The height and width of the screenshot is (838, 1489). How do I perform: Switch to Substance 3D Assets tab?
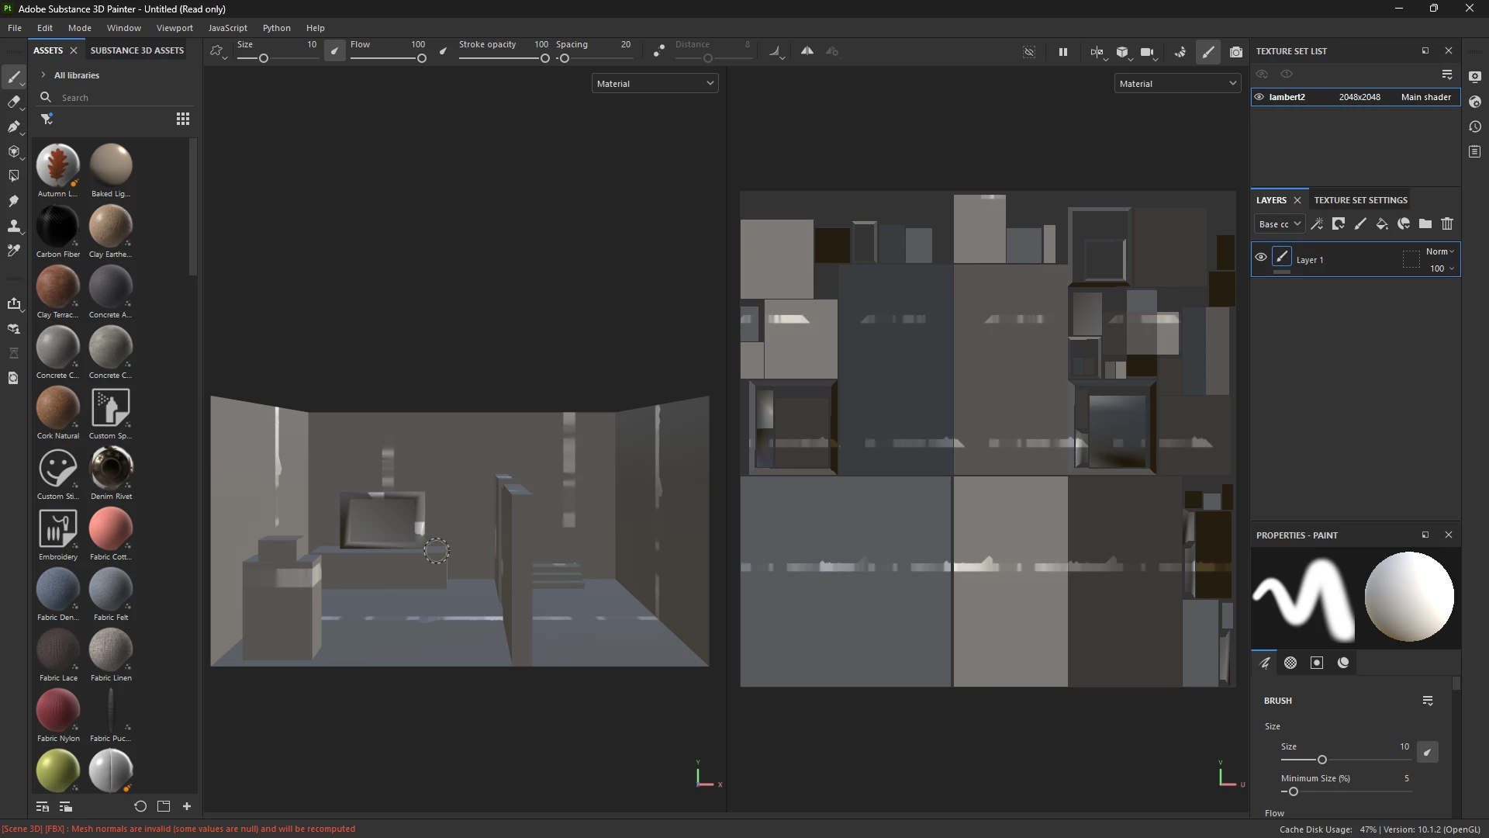tap(137, 50)
